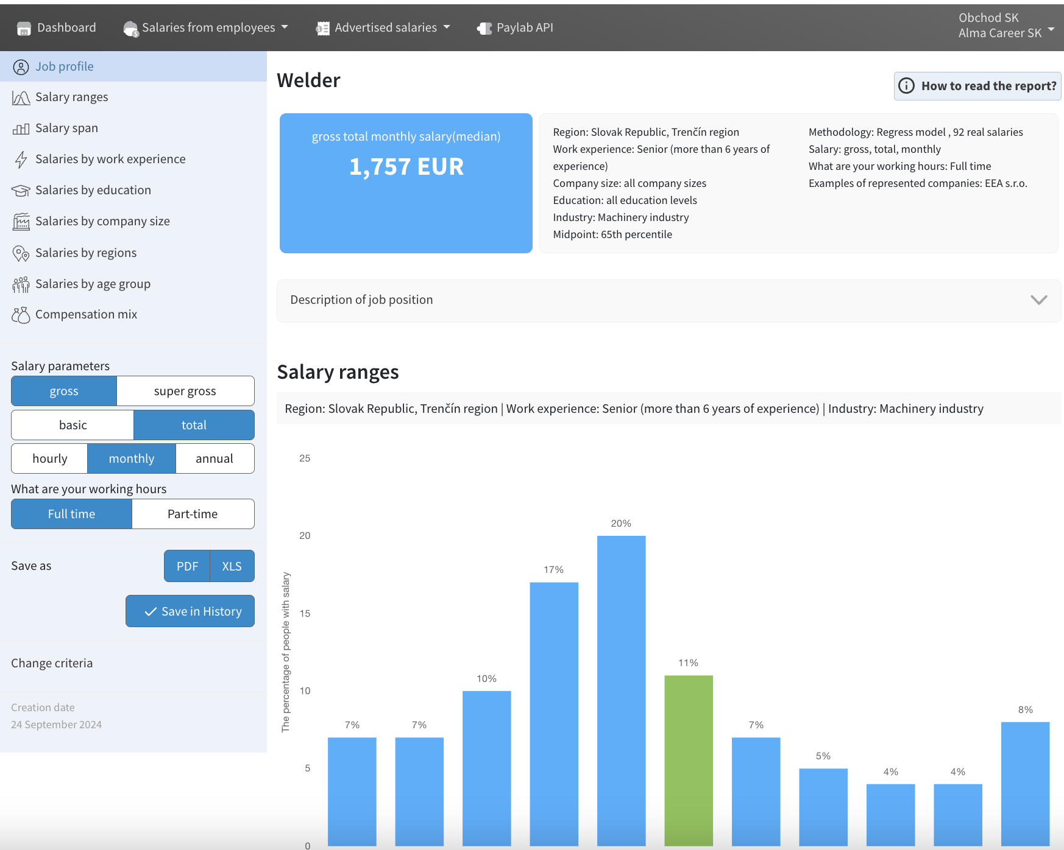Click the Salary ranges chart icon
Viewport: 1064px width, 850px height.
(21, 97)
